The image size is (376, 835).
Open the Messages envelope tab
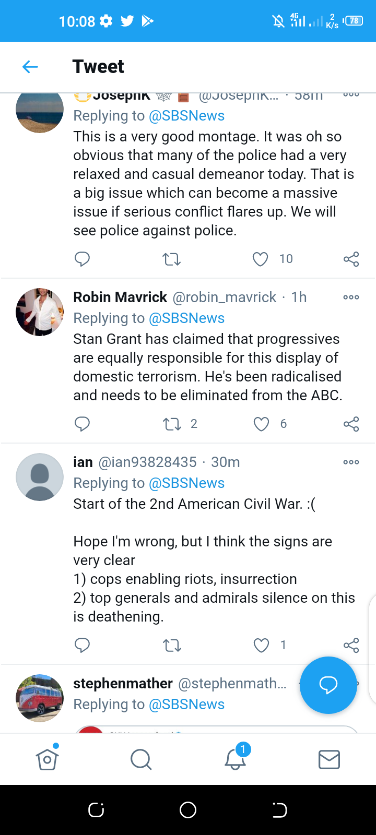pyautogui.click(x=329, y=759)
